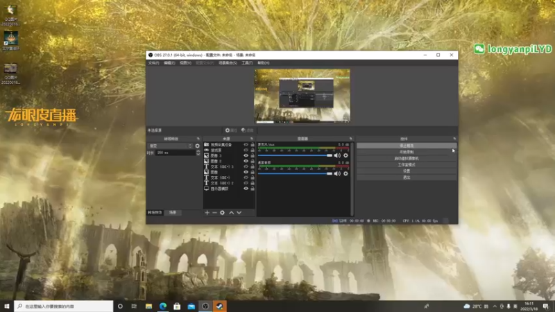Enable 工作室模式 studio mode
The height and width of the screenshot is (312, 555).
point(407,165)
